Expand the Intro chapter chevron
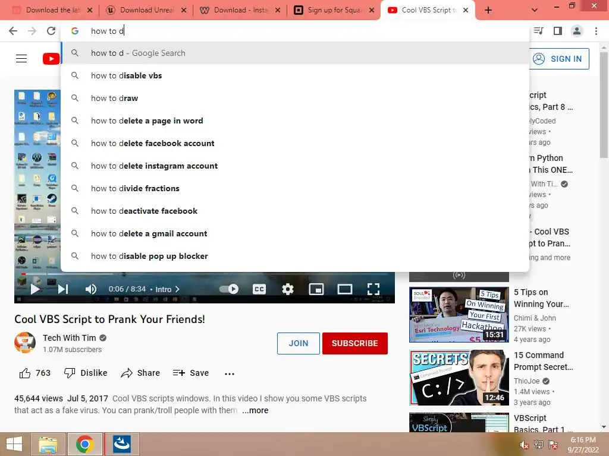 point(177,289)
